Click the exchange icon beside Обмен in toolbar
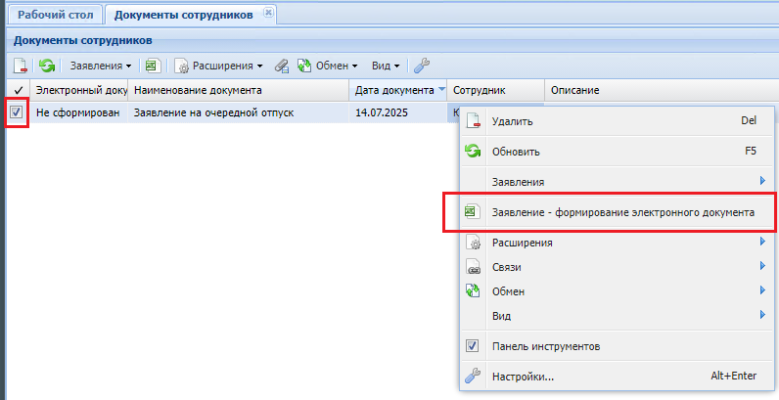The height and width of the screenshot is (400, 779). coord(304,66)
